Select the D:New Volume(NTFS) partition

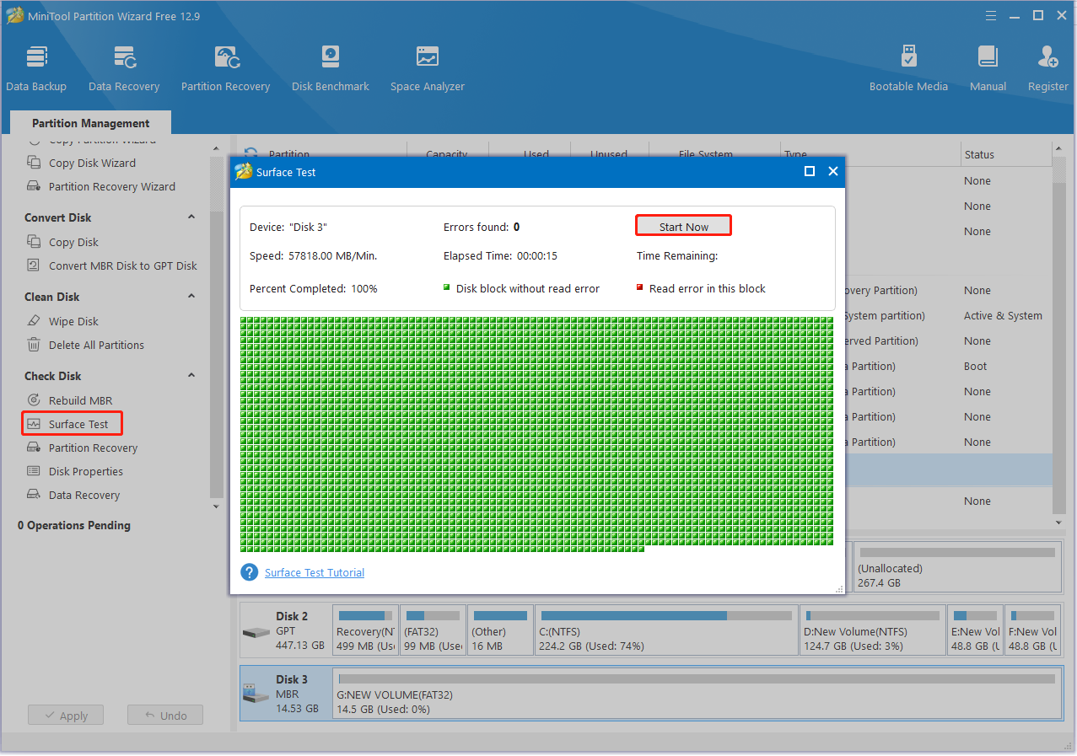[872, 630]
